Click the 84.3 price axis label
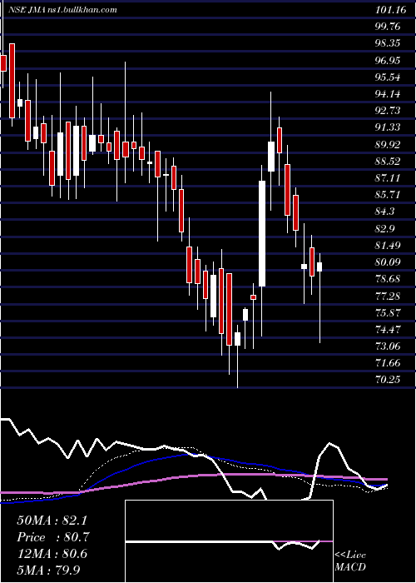Viewport: 416px width, 583px height. click(x=385, y=212)
